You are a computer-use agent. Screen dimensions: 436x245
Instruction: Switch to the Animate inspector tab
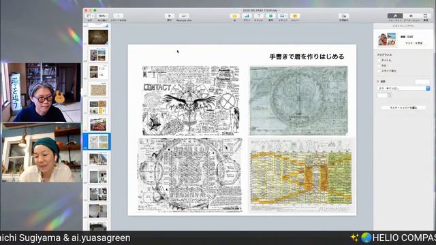pyautogui.click(x=411, y=16)
